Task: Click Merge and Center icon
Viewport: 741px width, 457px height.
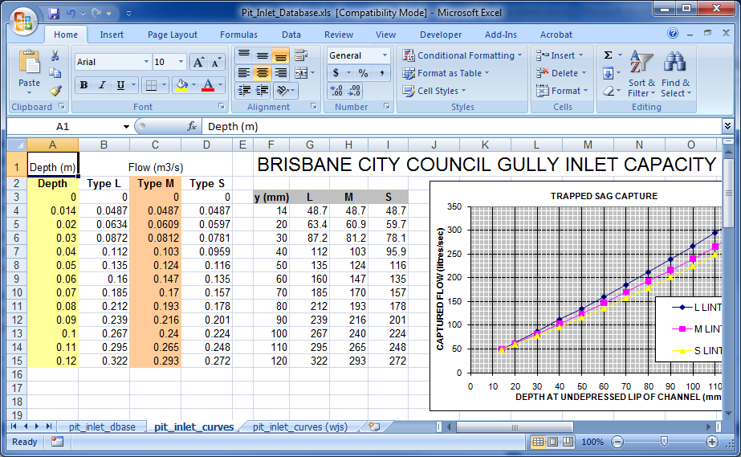Action: tap(301, 73)
